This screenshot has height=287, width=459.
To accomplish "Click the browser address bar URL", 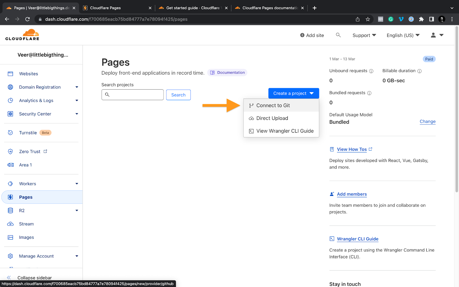I will [116, 19].
